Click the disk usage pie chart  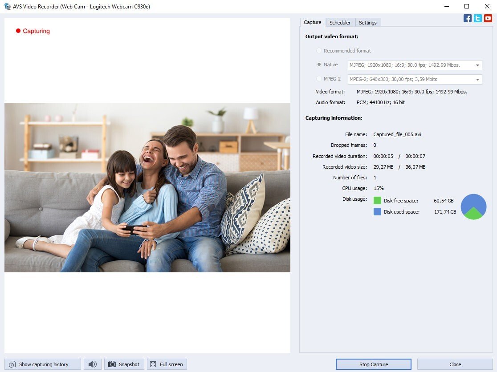[473, 206]
